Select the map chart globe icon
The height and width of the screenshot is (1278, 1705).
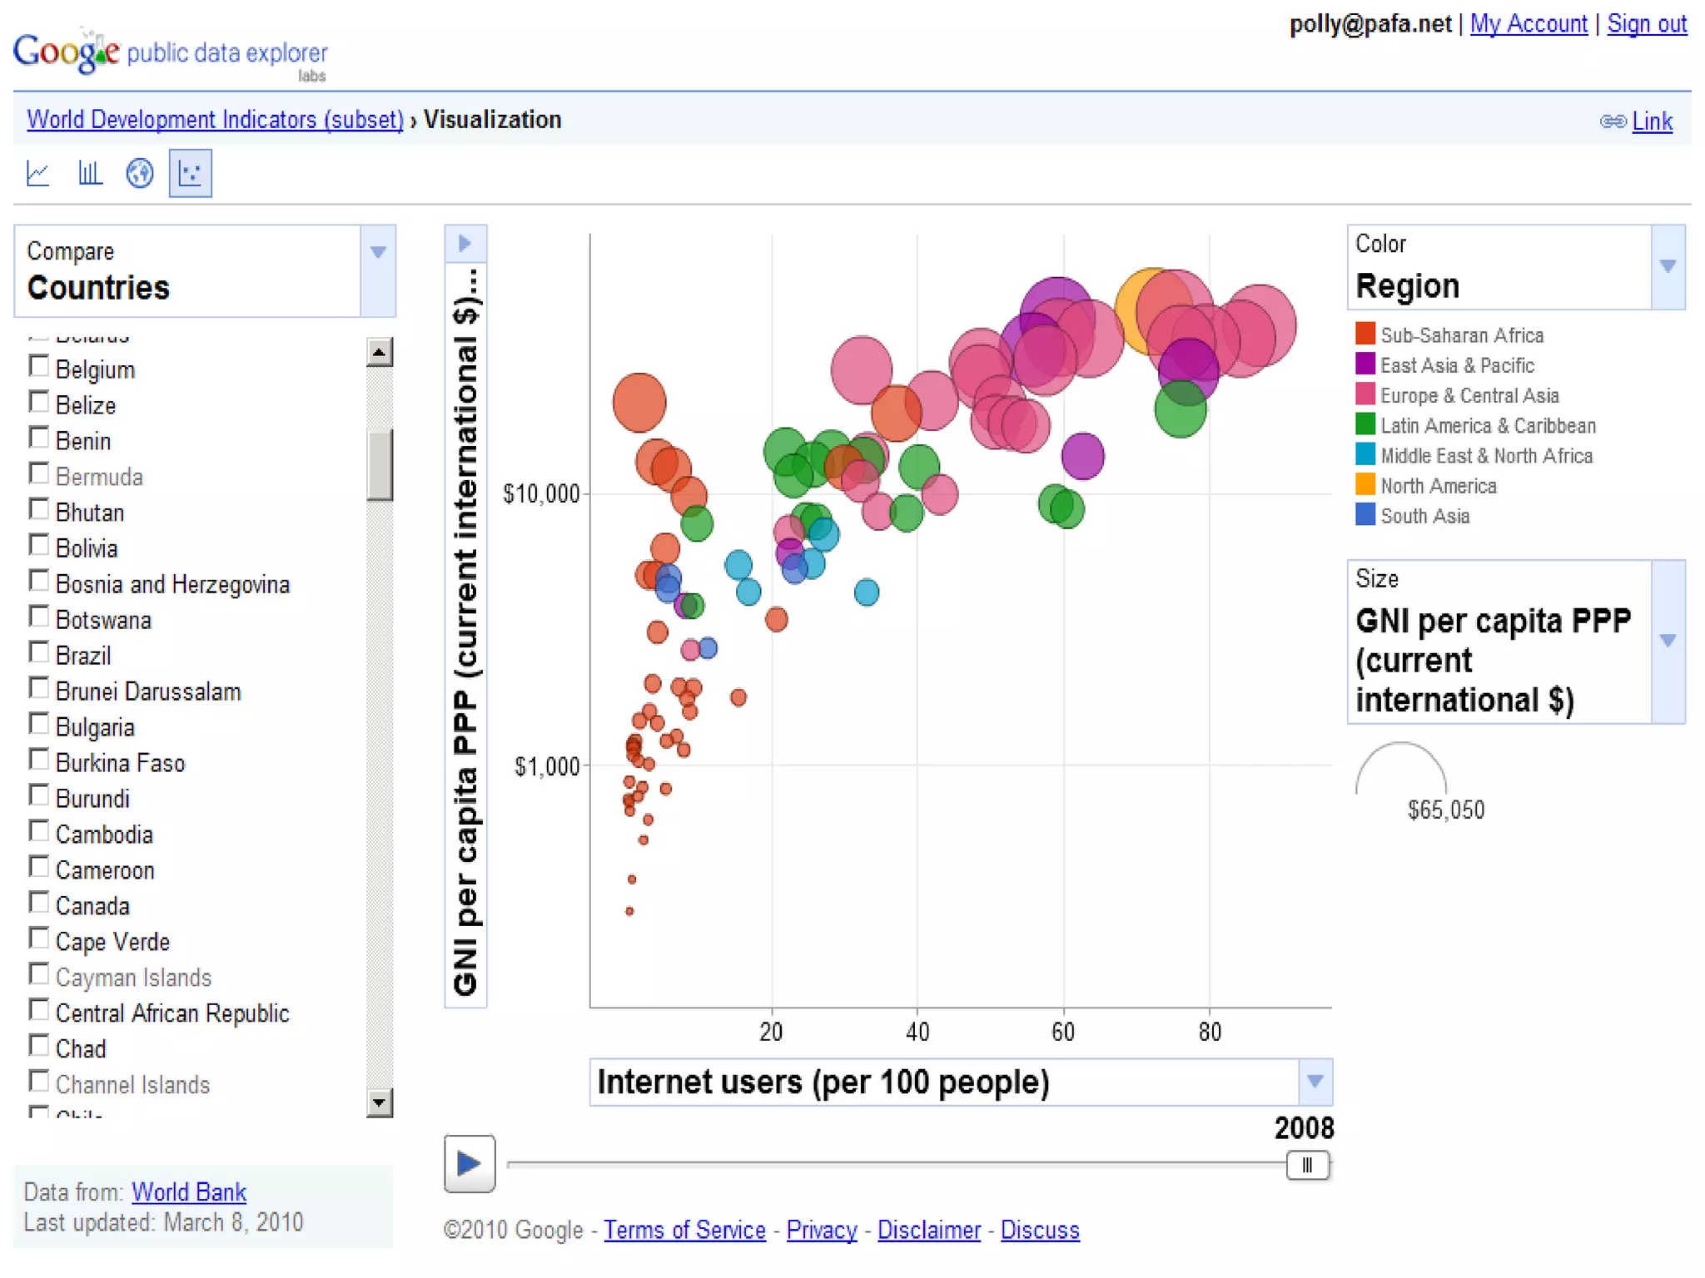(140, 173)
